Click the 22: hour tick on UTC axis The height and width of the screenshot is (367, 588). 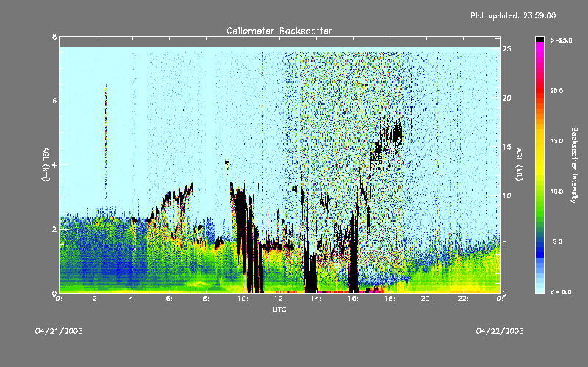point(463,299)
